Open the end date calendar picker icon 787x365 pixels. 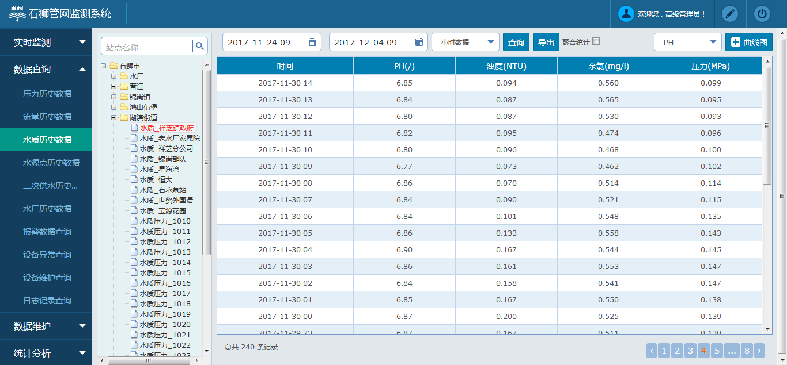click(x=419, y=42)
